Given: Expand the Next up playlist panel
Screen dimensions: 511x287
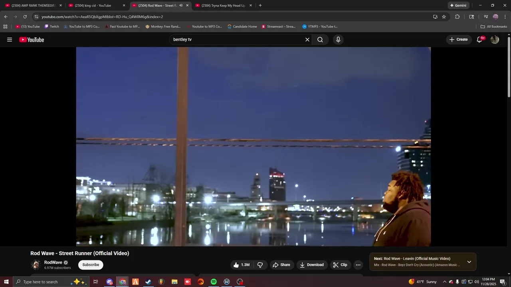Looking at the screenshot, I should tap(469, 262).
